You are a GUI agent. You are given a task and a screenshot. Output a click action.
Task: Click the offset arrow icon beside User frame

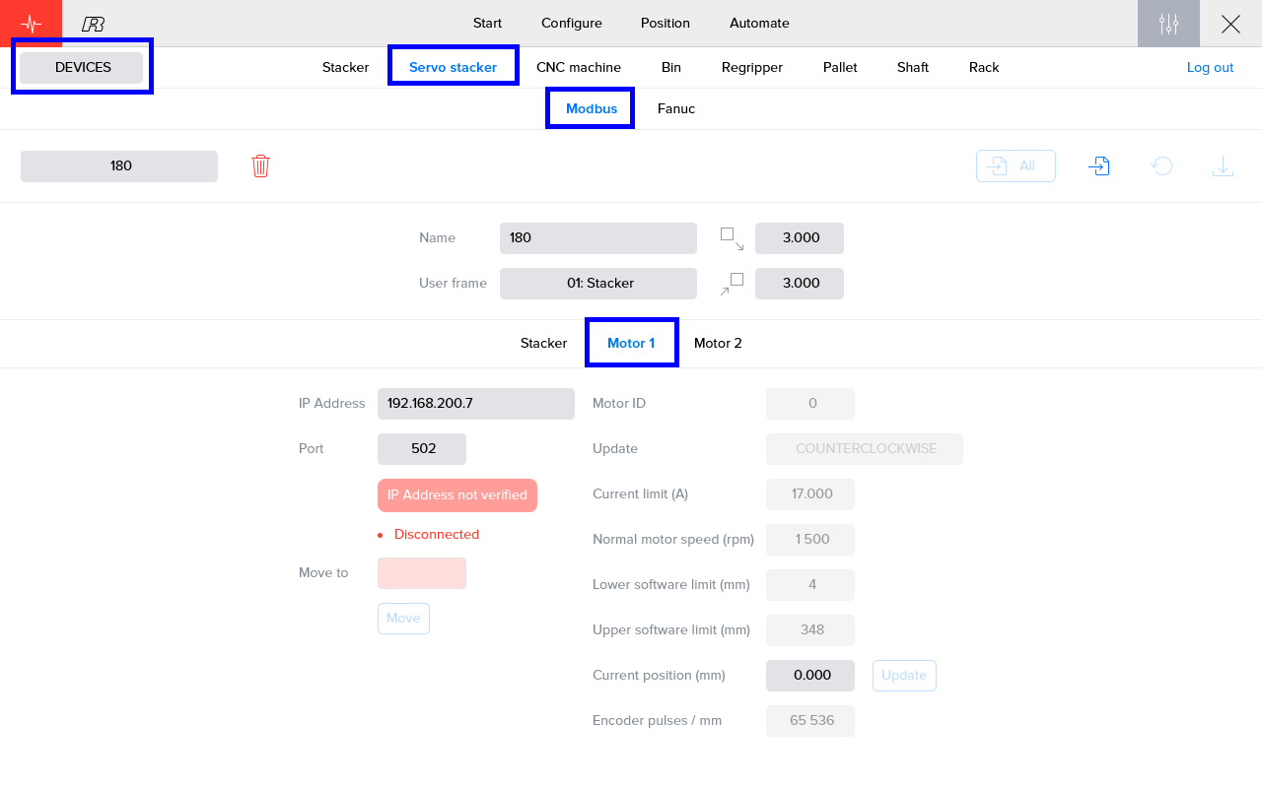coord(732,284)
